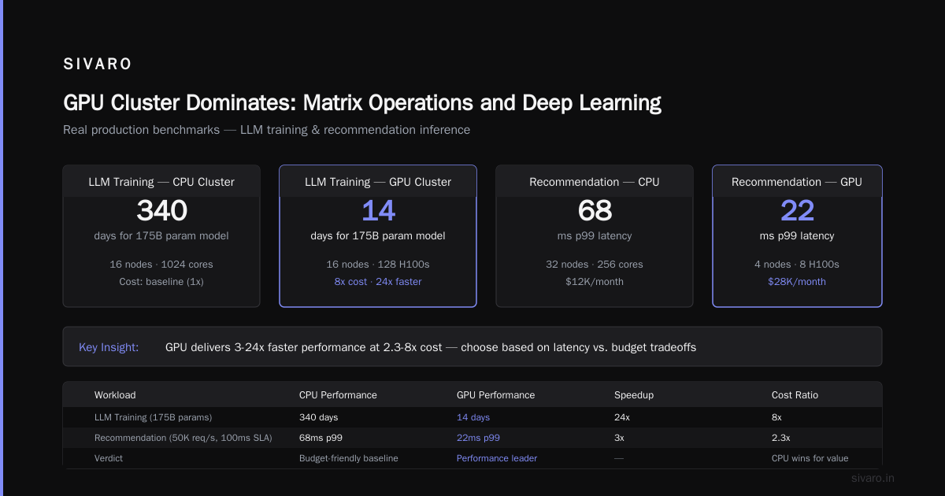Open the sivaro.in footer link
The image size is (945, 496).
point(873,478)
